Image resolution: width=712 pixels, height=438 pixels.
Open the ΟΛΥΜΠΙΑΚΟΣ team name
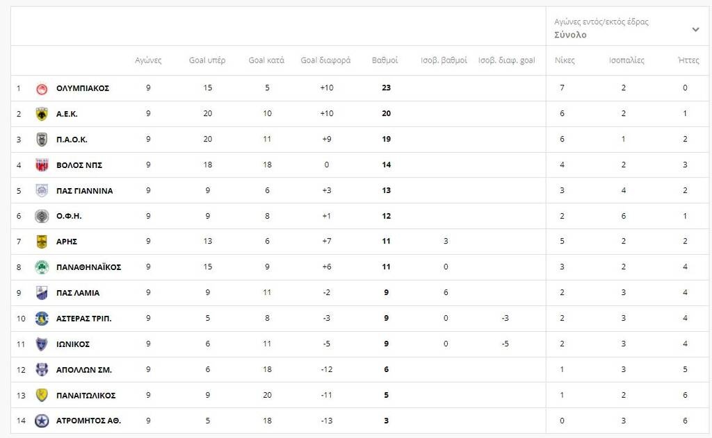click(83, 88)
